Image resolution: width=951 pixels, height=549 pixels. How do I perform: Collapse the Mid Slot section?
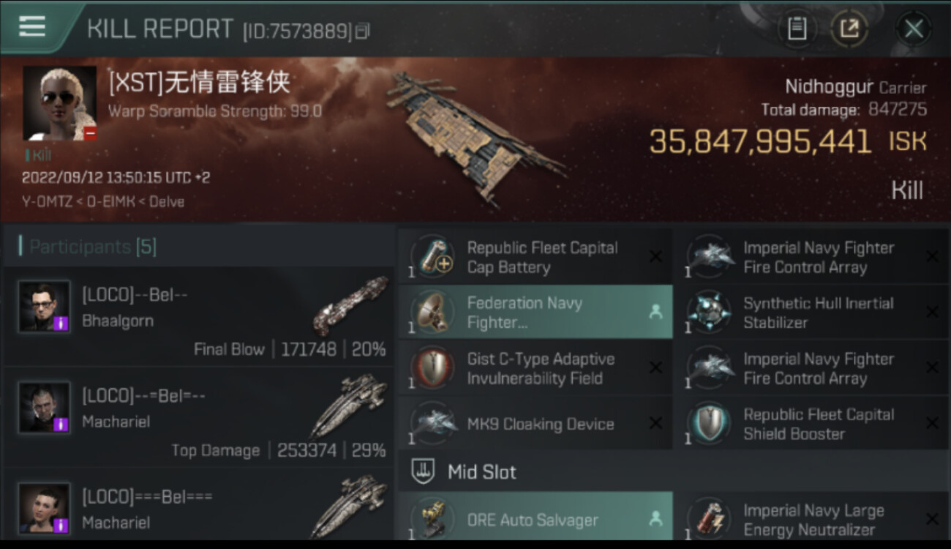click(674, 471)
